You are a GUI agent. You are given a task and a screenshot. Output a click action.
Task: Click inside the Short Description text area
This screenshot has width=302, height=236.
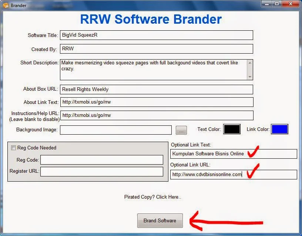154,70
